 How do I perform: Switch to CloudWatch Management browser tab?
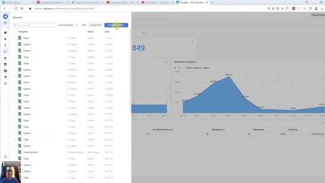[x=53, y=3]
